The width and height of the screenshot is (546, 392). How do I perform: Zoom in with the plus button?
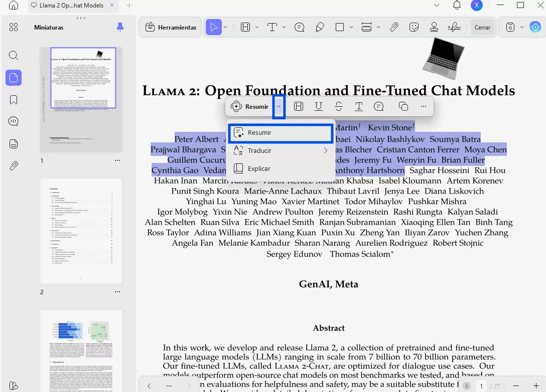[536, 386]
